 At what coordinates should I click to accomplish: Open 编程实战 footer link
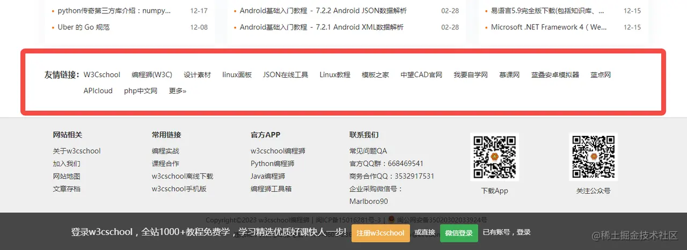tap(165, 151)
